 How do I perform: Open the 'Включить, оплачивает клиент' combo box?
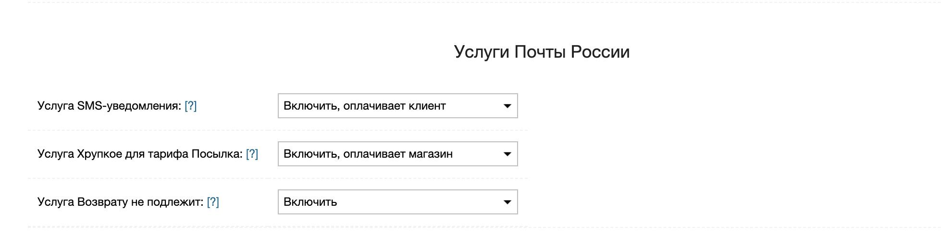click(x=397, y=106)
